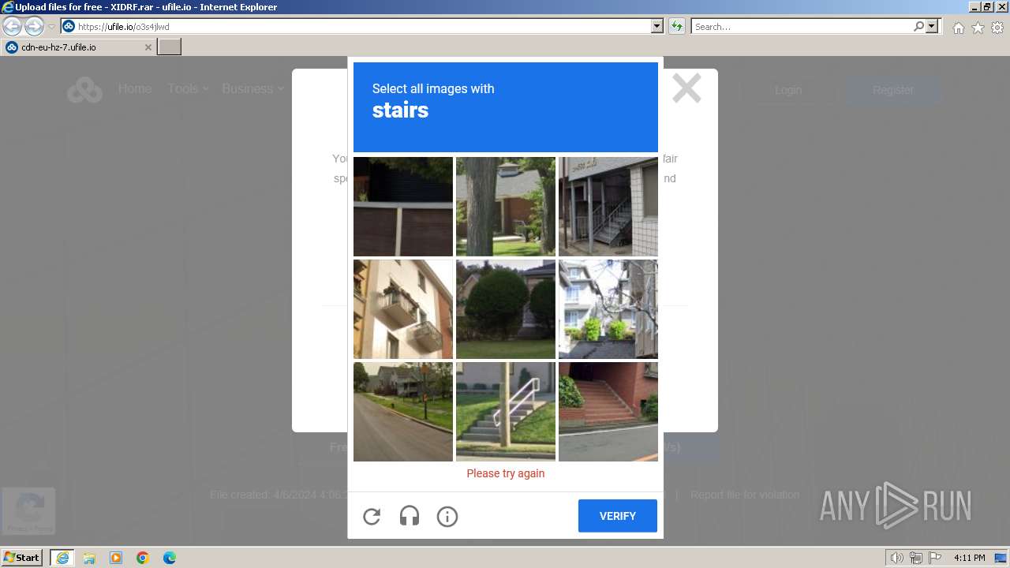
Task: Click the network tray icon
Action: [x=916, y=558]
